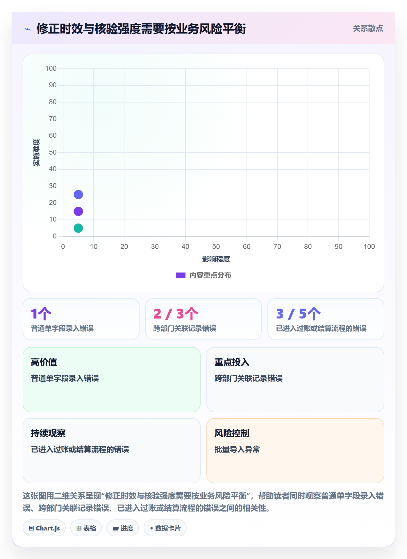Click 普通单字段录入错误 text in 高价值 card
This screenshot has height=559, width=407.
tap(65, 378)
